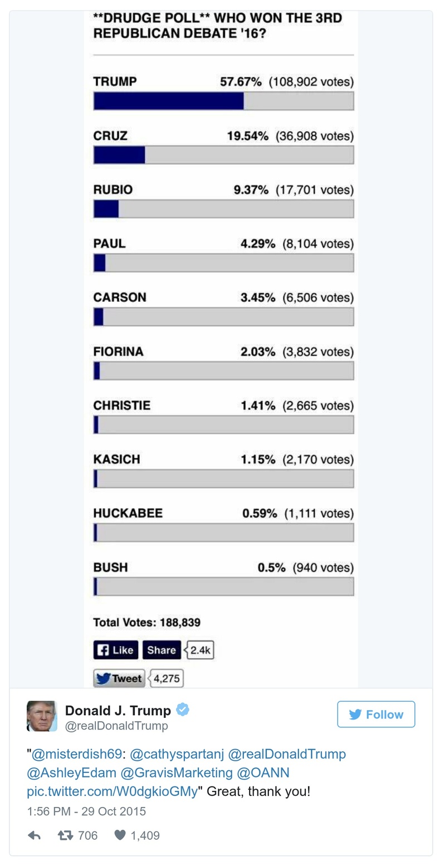Open the @cathyspartanj mention link

coord(177,754)
